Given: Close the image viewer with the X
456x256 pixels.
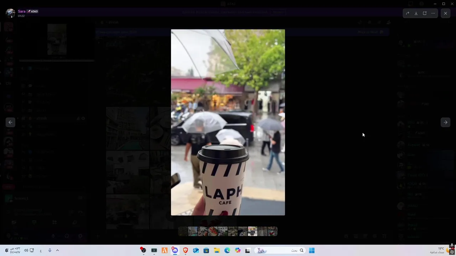Looking at the screenshot, I should pos(445,13).
